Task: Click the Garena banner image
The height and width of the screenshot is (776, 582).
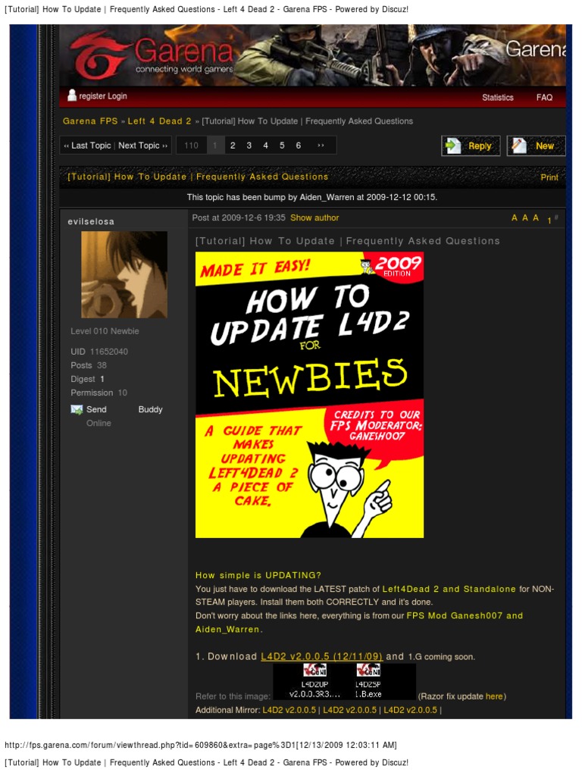Action: 312,55
